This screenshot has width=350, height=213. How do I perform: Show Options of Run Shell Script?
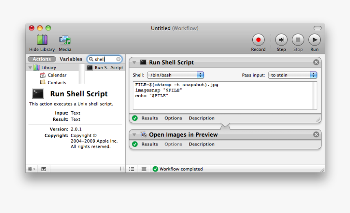173,118
